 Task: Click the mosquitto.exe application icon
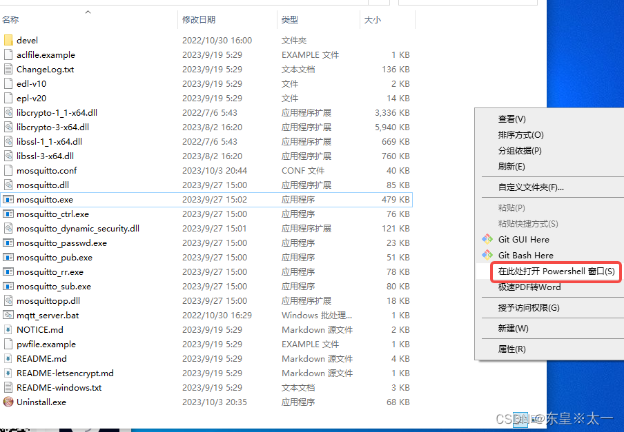click(x=8, y=199)
